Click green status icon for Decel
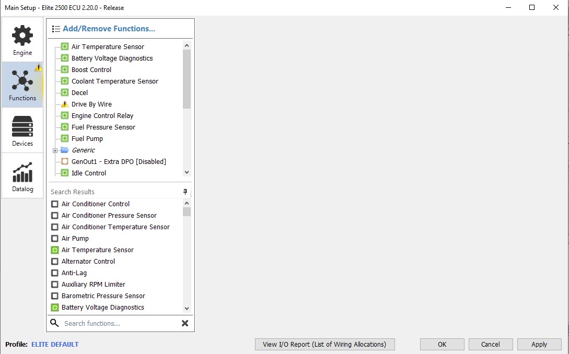569x354 pixels. [x=65, y=92]
